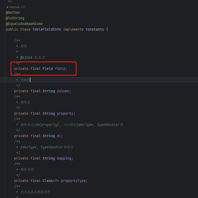
Task: Place cursor on the el variable
Action: 59,136
